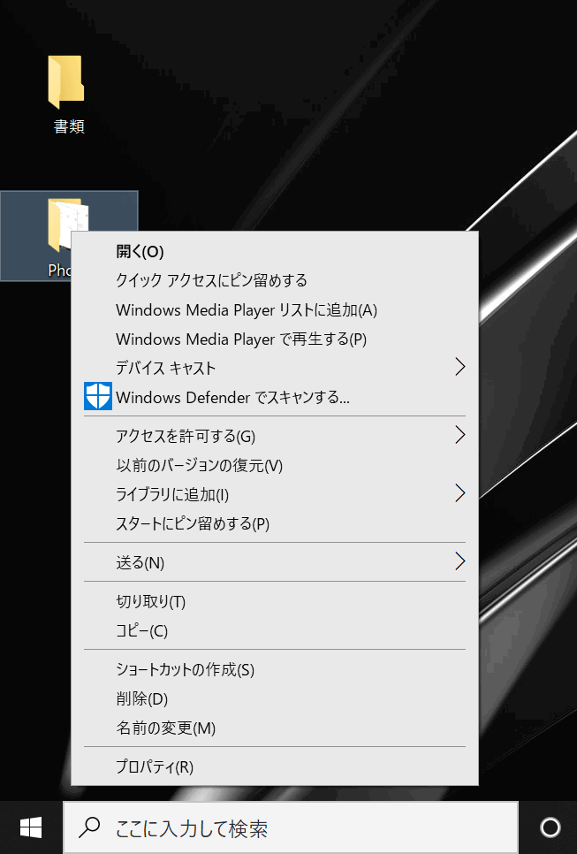Select スタートにピン留めする(P)
The image size is (577, 854).
(275, 524)
